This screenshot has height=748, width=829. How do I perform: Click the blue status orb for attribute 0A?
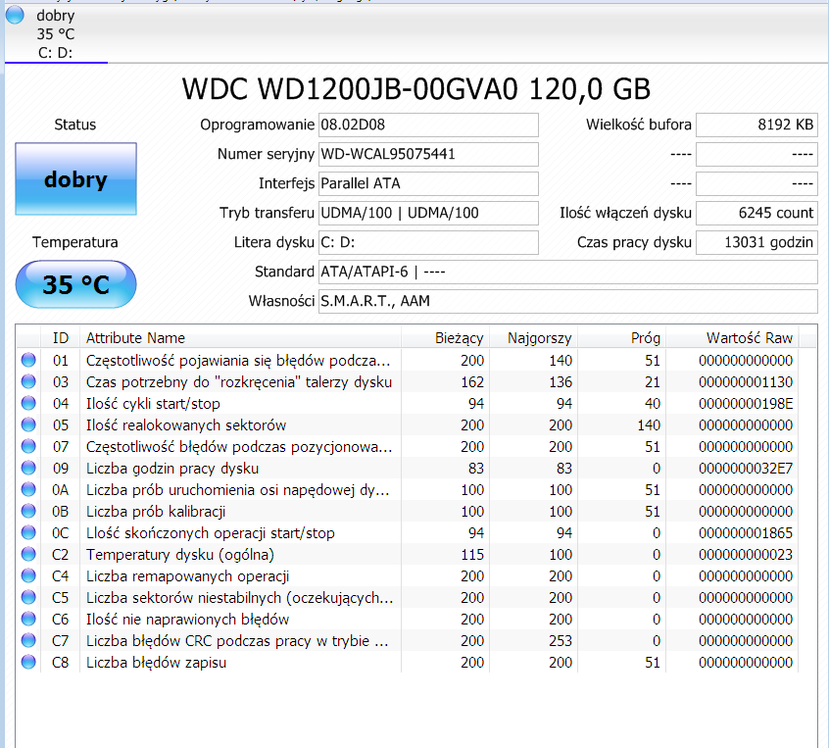[x=28, y=489]
